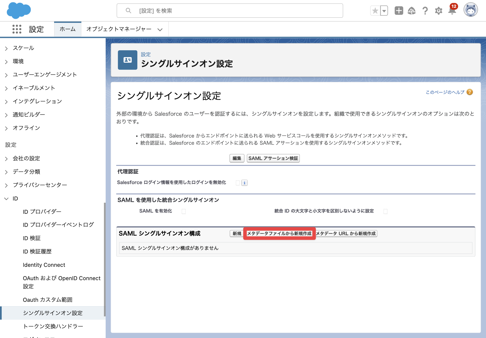Open ID プロバイダーイベントログ

(58, 225)
